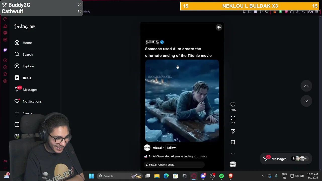The image size is (322, 181).
Task: Open browser easy setup sliders icon
Action: [317, 12]
